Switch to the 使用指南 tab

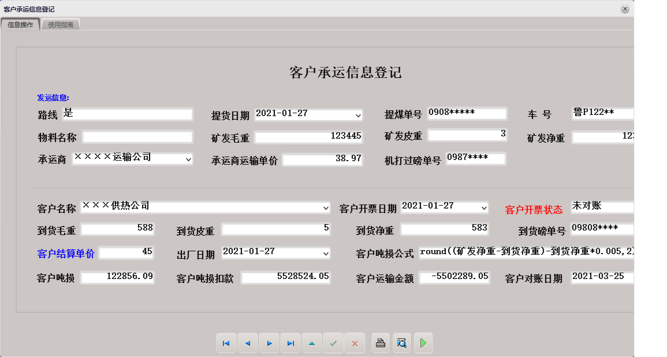coord(60,24)
